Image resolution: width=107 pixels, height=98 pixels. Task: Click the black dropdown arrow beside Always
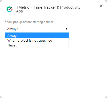(67, 29)
